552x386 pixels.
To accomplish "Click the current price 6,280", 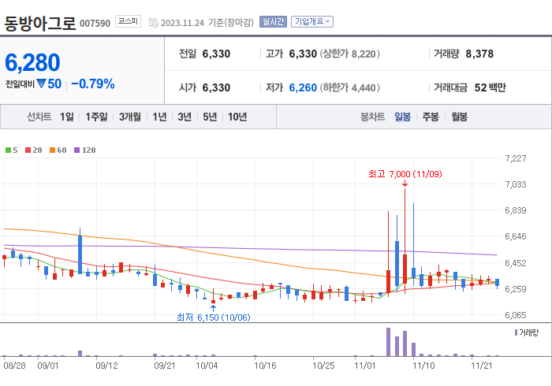I will point(32,62).
